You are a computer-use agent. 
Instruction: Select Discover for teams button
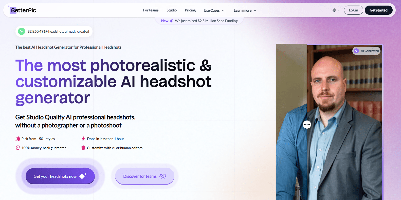(x=144, y=176)
